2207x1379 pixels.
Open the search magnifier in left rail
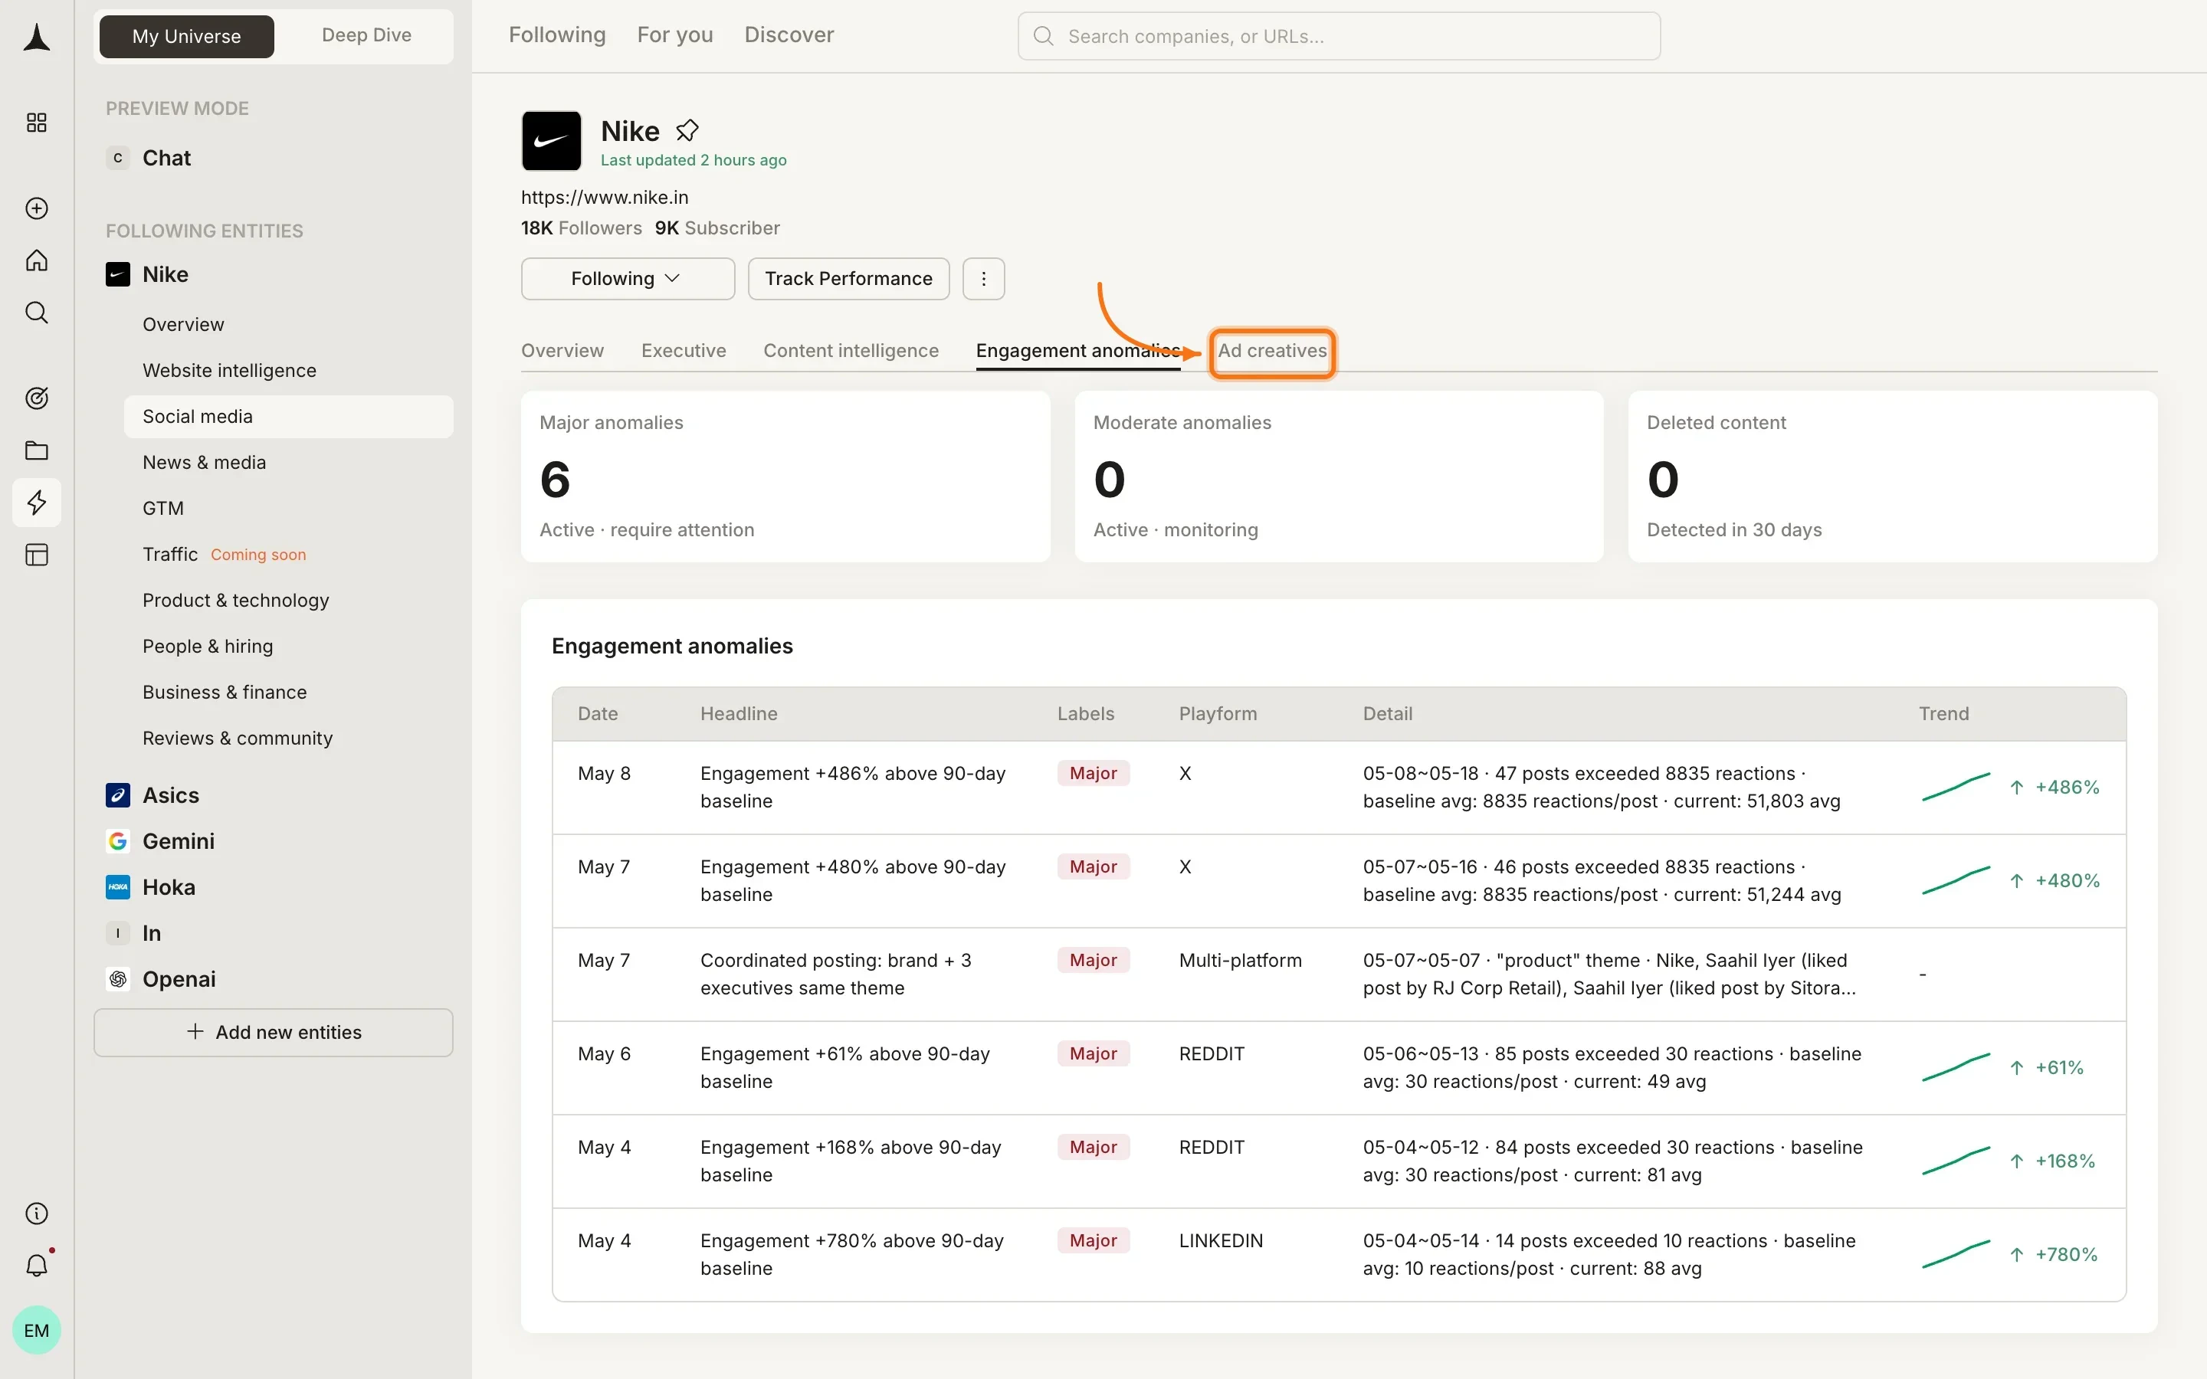click(x=37, y=313)
